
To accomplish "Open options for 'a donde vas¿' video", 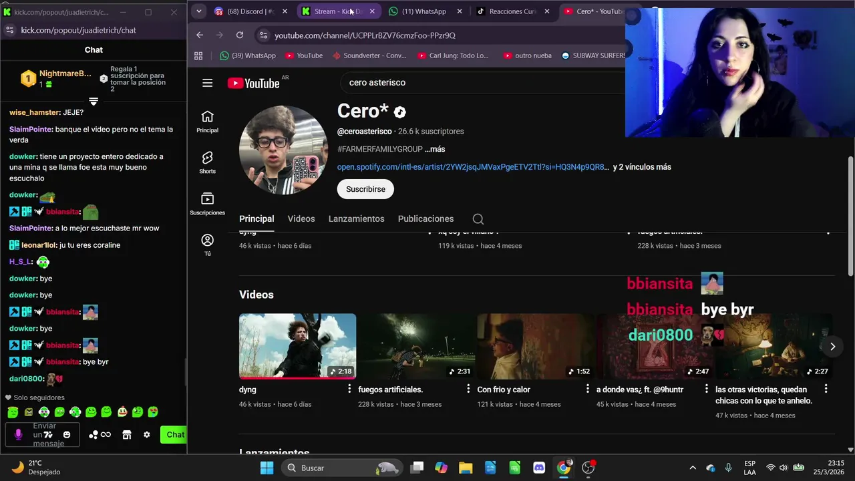I will coord(707,389).
